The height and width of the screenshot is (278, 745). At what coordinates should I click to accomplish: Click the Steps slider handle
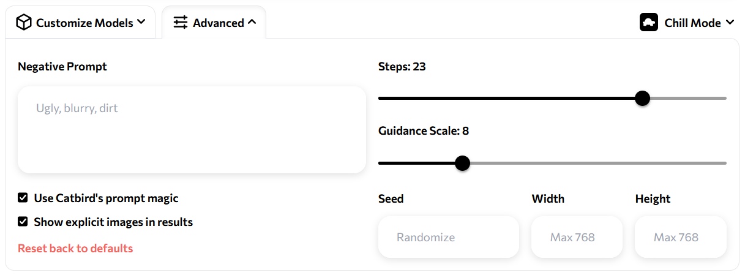click(x=642, y=98)
